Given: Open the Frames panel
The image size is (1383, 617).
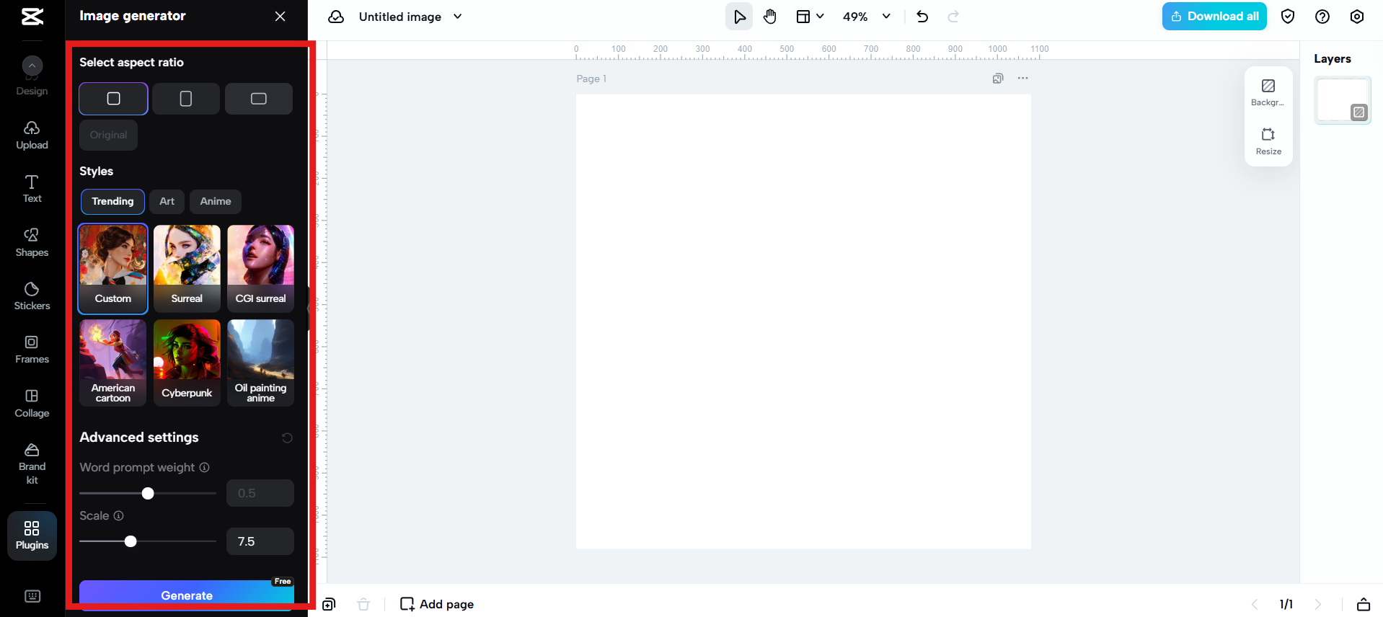Looking at the screenshot, I should pyautogui.click(x=32, y=350).
